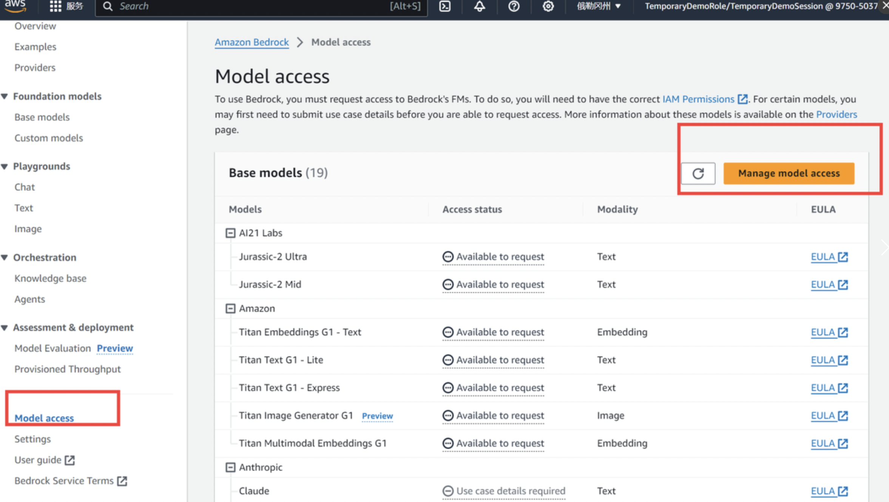Open the Titan Text G1 - Lite EULA link
The width and height of the screenshot is (889, 502).
pyautogui.click(x=829, y=360)
